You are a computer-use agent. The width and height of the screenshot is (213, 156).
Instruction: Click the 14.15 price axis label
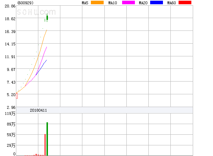pos(10,44)
